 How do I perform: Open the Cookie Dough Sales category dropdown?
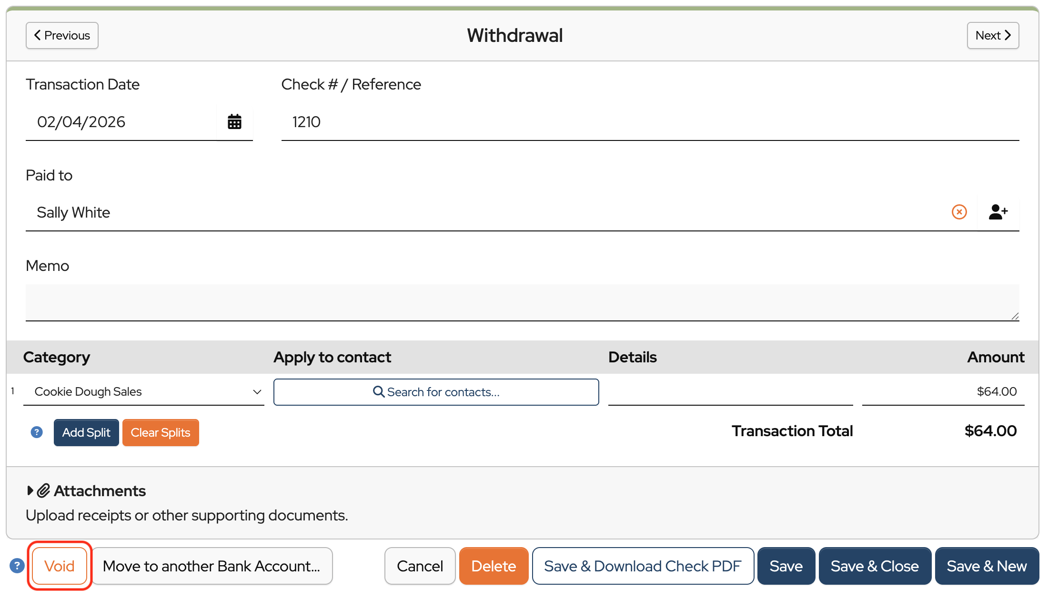tap(143, 391)
